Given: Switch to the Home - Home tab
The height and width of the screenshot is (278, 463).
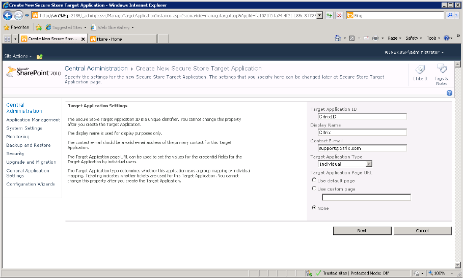Looking at the screenshot, I should pyautogui.click(x=123, y=39).
